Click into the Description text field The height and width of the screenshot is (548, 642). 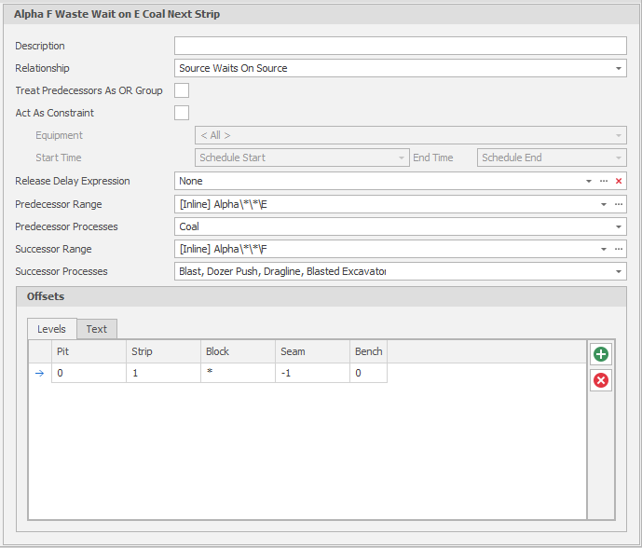click(x=400, y=46)
